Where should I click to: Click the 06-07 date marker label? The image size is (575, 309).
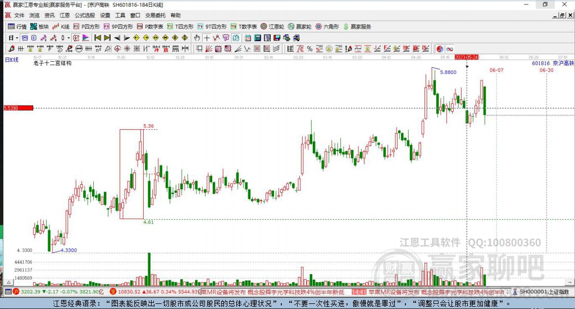pos(496,70)
